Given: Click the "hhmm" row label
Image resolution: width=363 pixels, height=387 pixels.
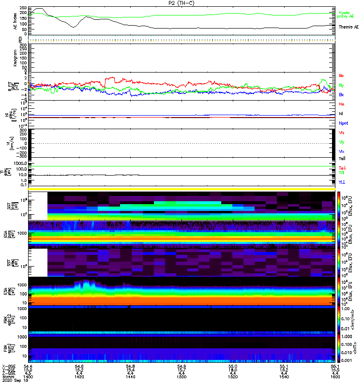Looking at the screenshot, I should [9, 377].
